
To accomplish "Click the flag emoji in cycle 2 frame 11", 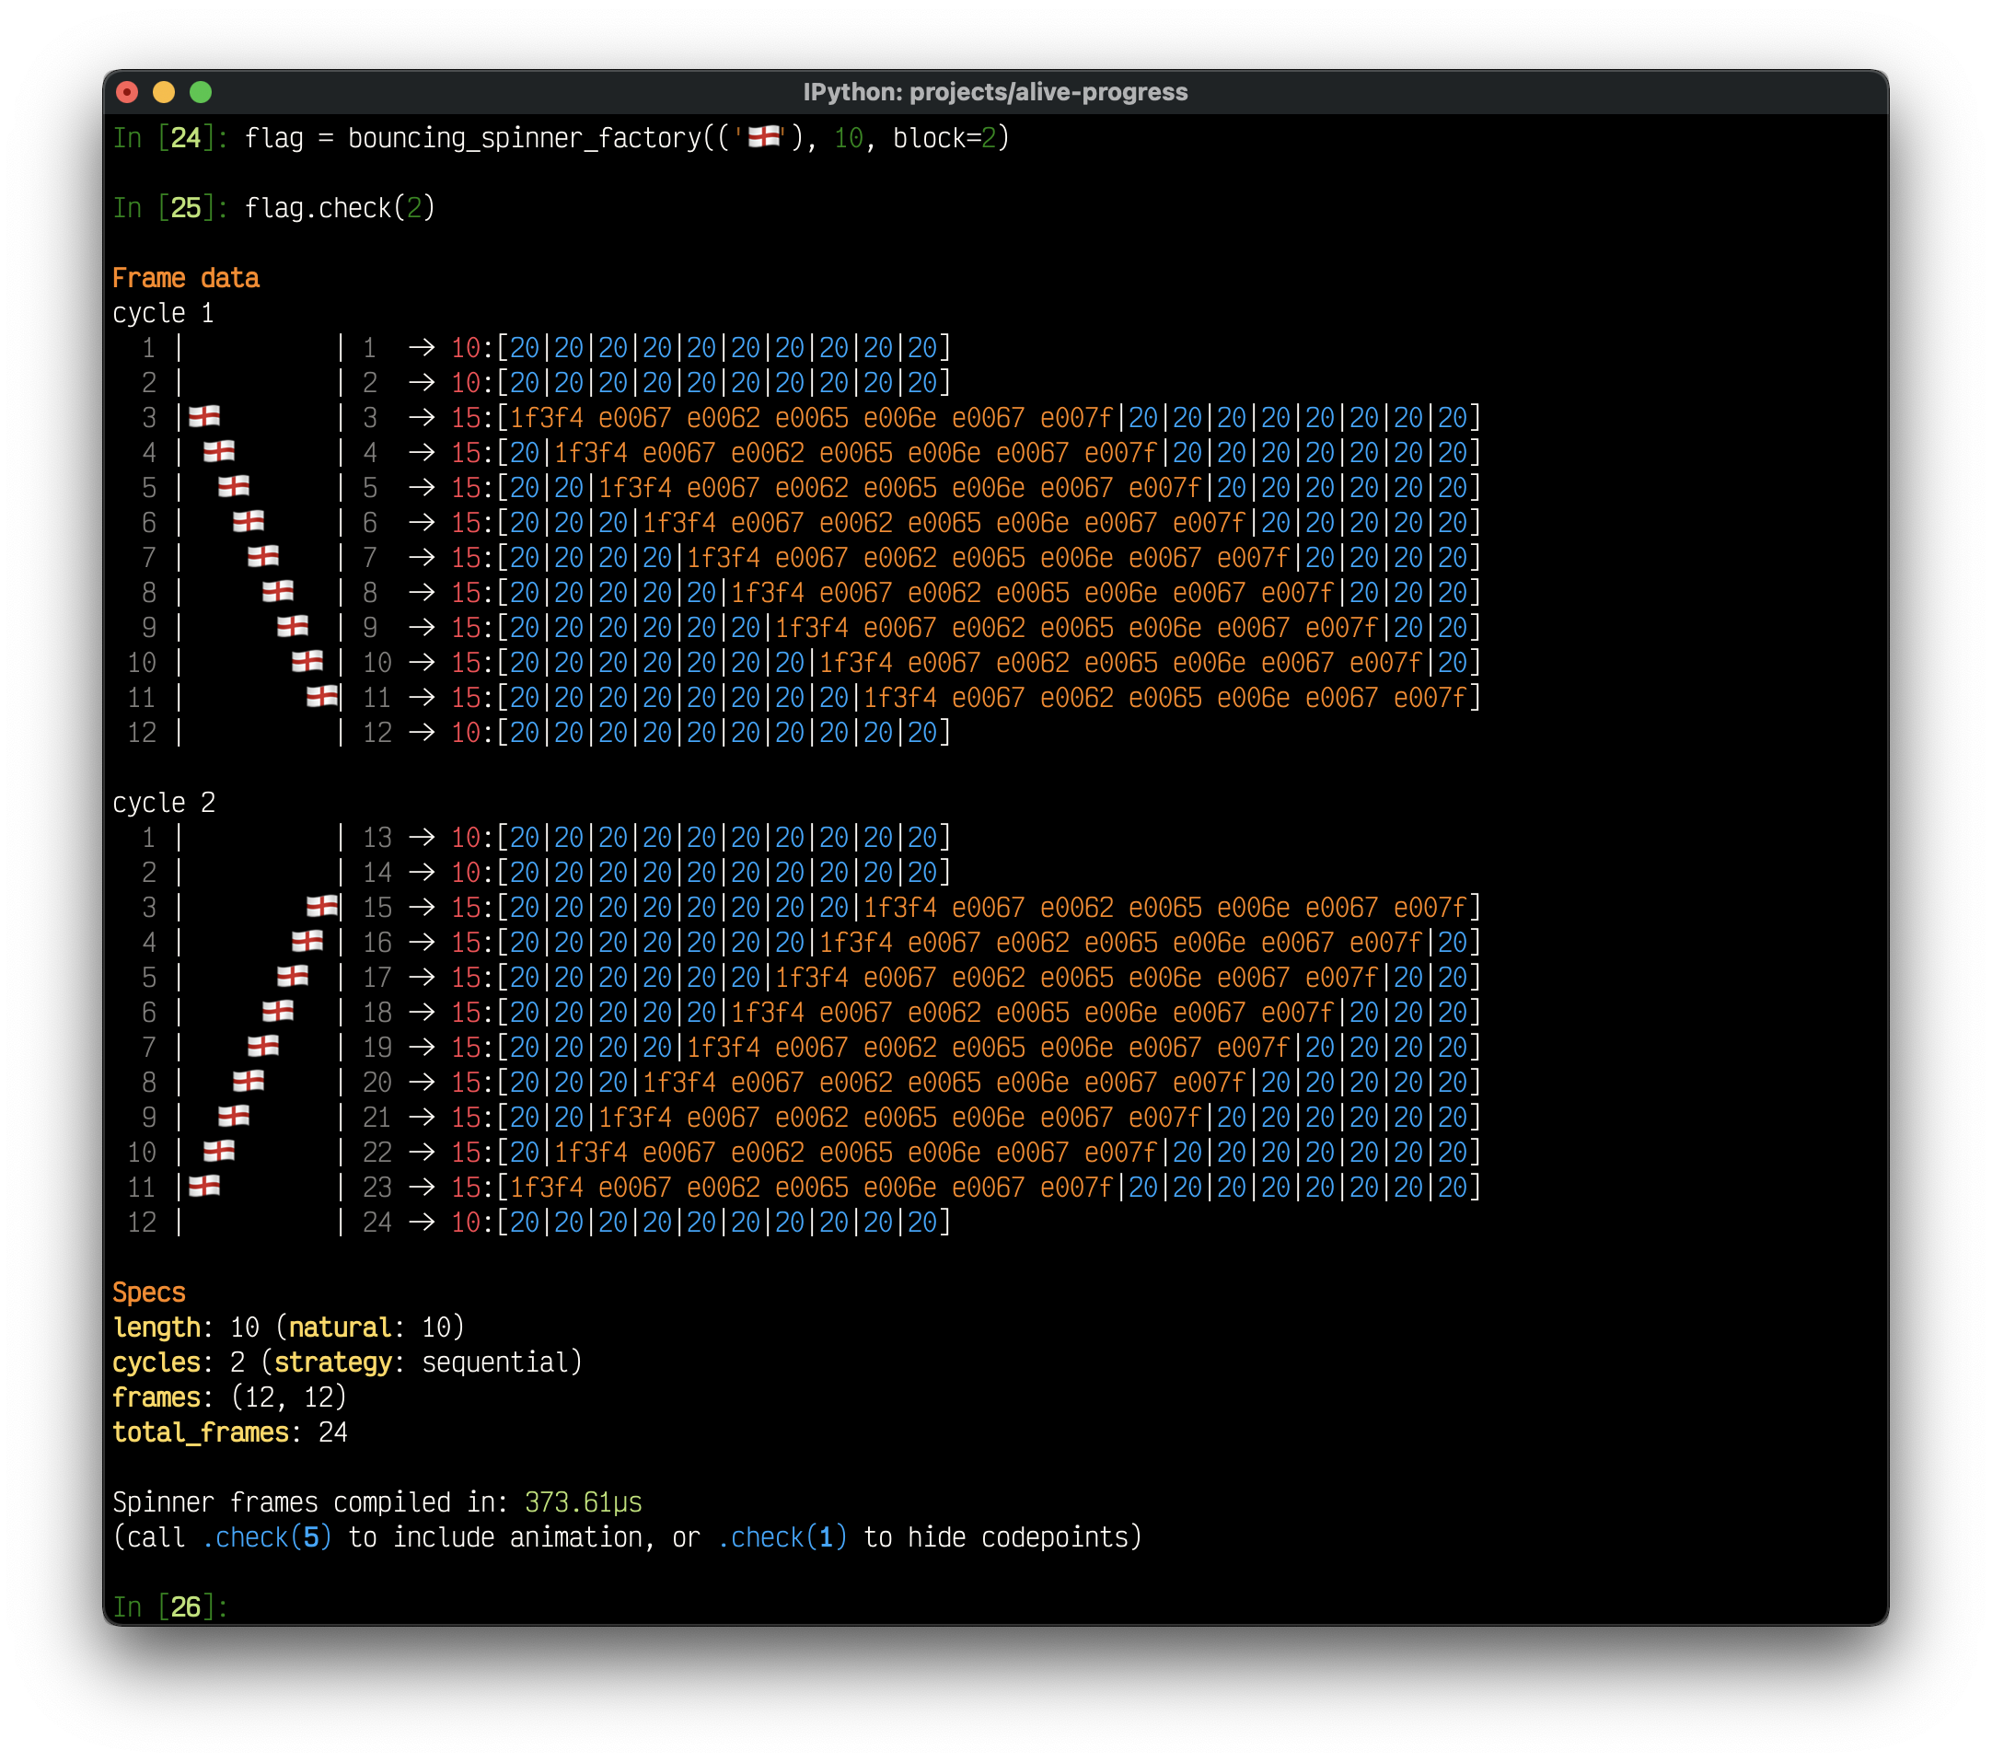I will click(x=203, y=1187).
